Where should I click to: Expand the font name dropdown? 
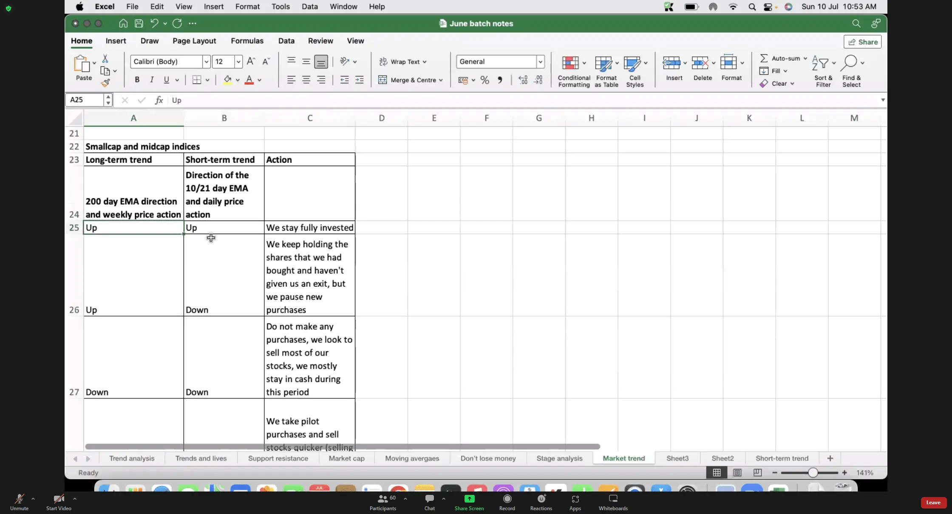[x=206, y=62]
